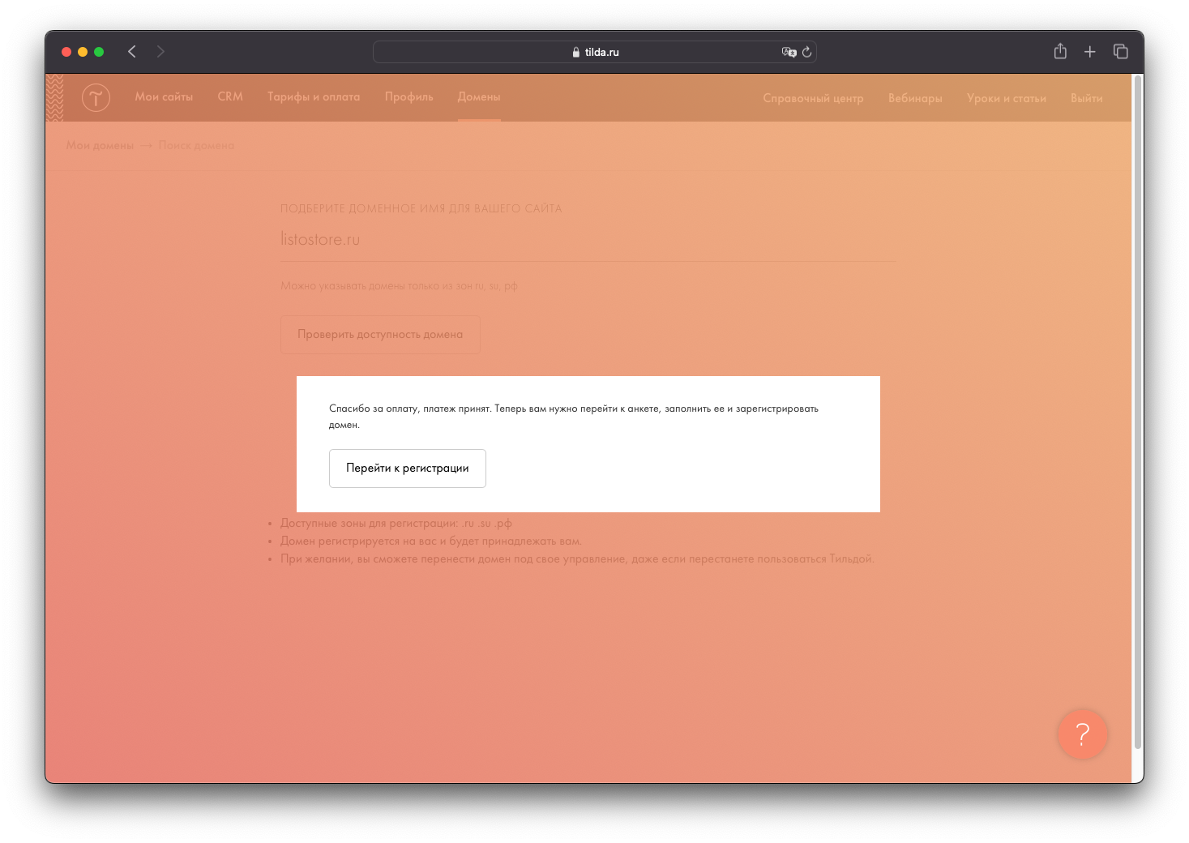This screenshot has height=843, width=1189.
Task: Click the Поиск домена breadcrumb
Action: click(x=196, y=145)
